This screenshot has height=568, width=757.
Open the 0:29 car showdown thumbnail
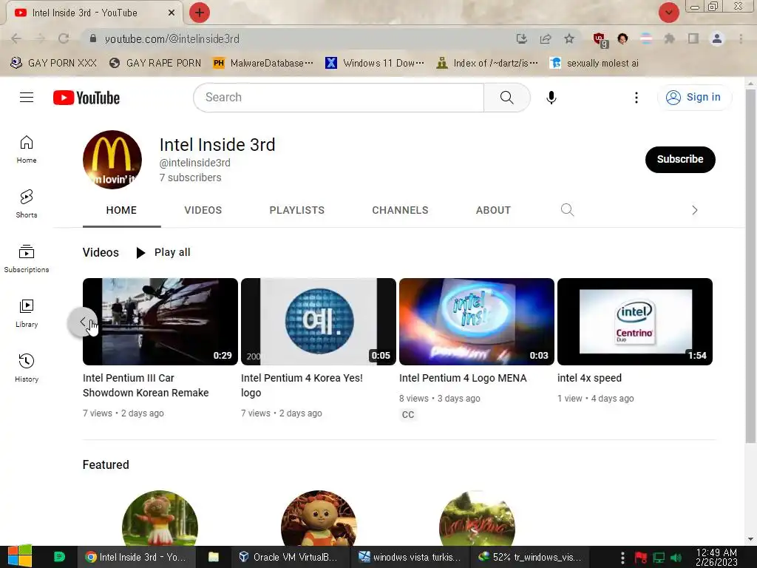pyautogui.click(x=160, y=322)
